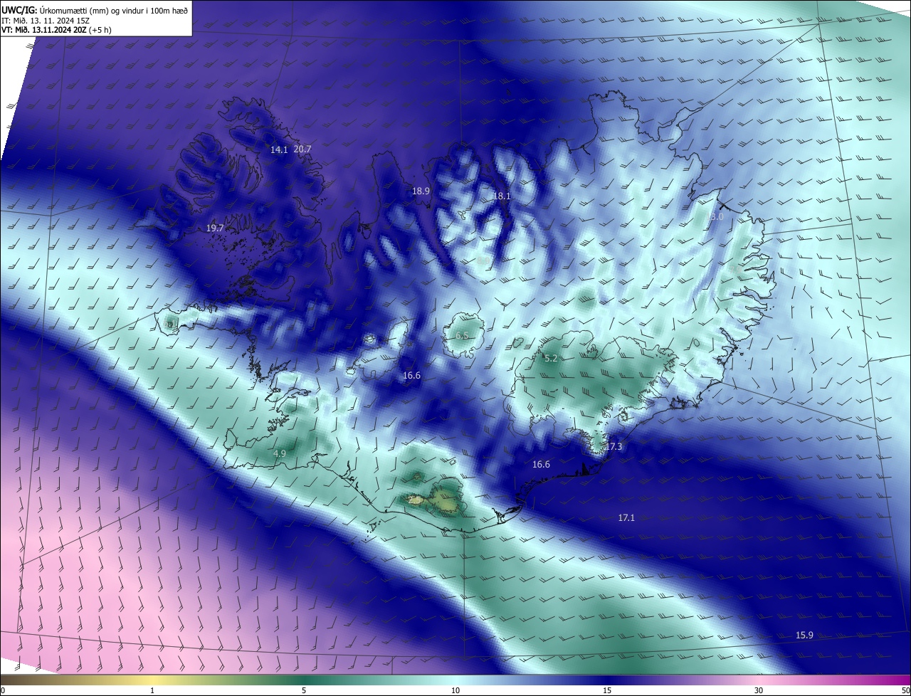Click the 14.1 value label on the map

[279, 149]
